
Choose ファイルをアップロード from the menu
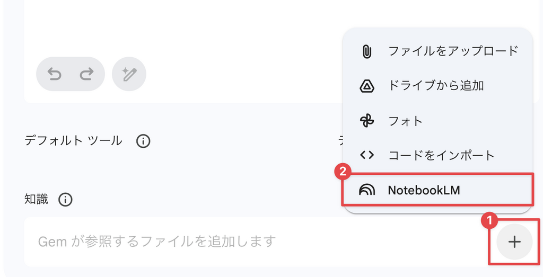453,51
